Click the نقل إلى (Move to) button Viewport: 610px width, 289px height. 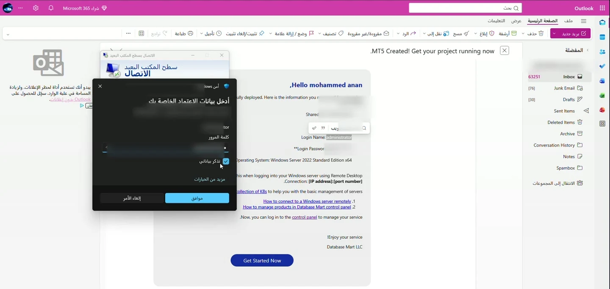coord(438,33)
